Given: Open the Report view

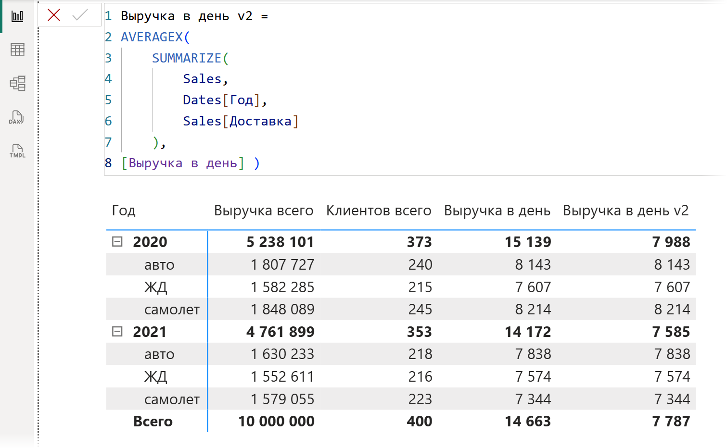Looking at the screenshot, I should point(17,15).
